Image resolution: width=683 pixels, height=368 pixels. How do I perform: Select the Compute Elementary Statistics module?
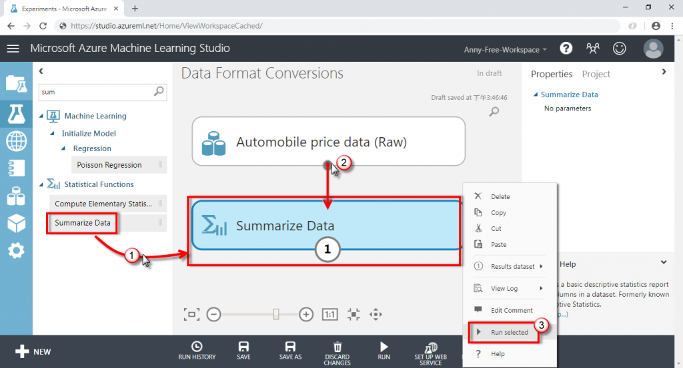[108, 204]
